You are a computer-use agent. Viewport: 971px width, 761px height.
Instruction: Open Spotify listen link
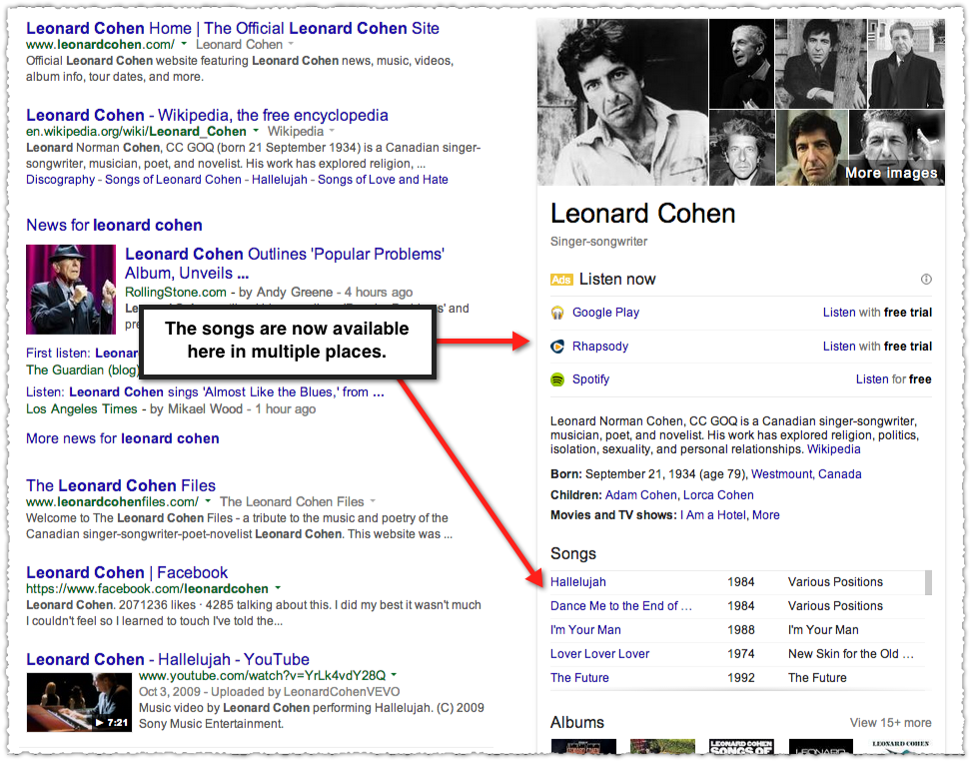point(590,379)
